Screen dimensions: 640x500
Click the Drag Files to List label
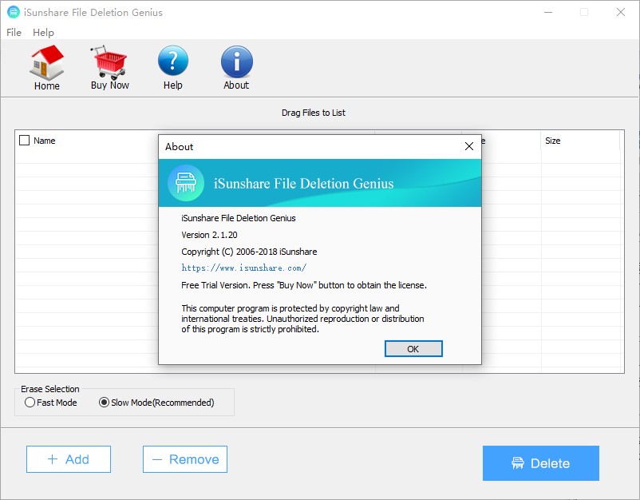click(314, 113)
